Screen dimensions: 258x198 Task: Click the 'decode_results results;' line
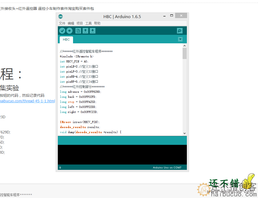tap(80, 127)
